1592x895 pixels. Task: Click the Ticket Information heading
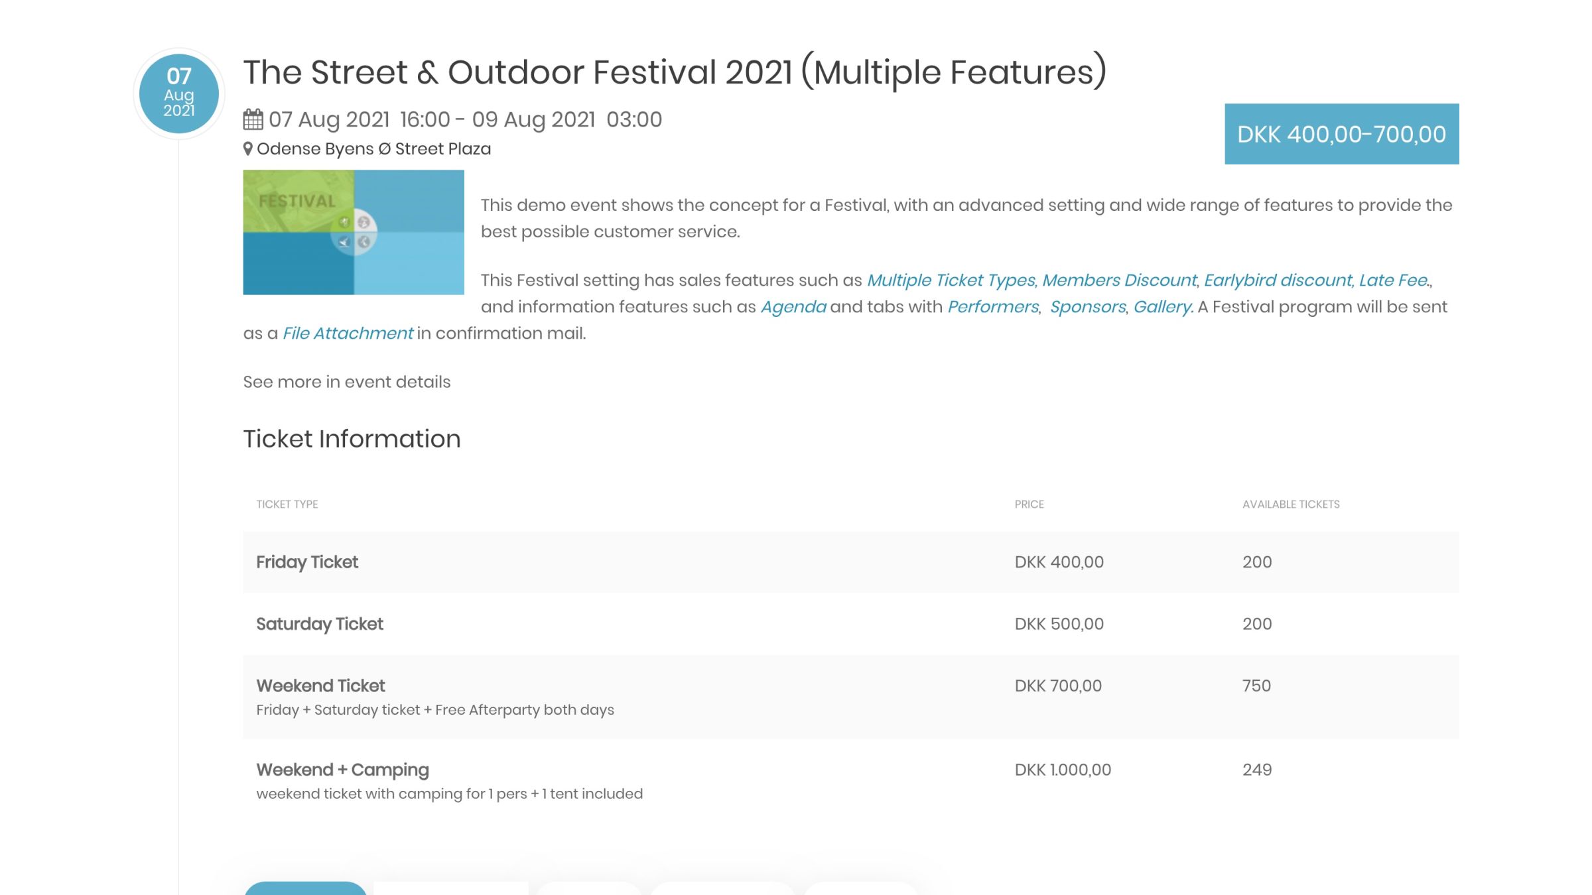(352, 439)
